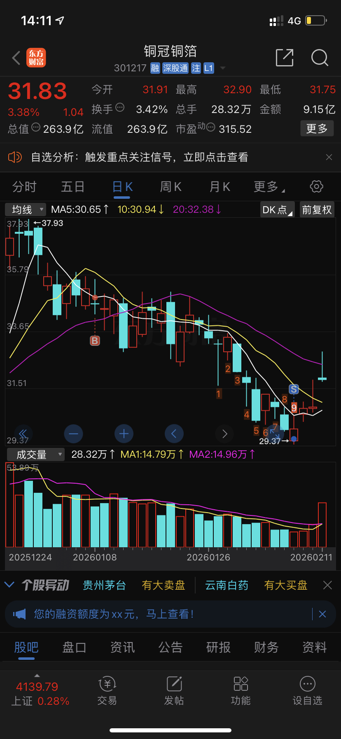Zoom out chart with minus button
341x739 pixels.
coord(74,434)
